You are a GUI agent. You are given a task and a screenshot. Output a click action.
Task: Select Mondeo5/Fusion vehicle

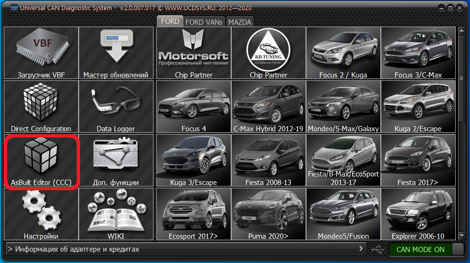click(x=344, y=214)
